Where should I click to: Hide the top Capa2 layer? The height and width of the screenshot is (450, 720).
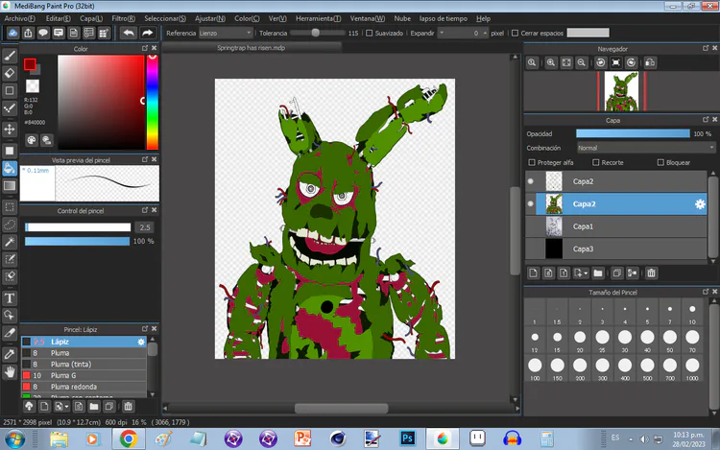tap(531, 181)
